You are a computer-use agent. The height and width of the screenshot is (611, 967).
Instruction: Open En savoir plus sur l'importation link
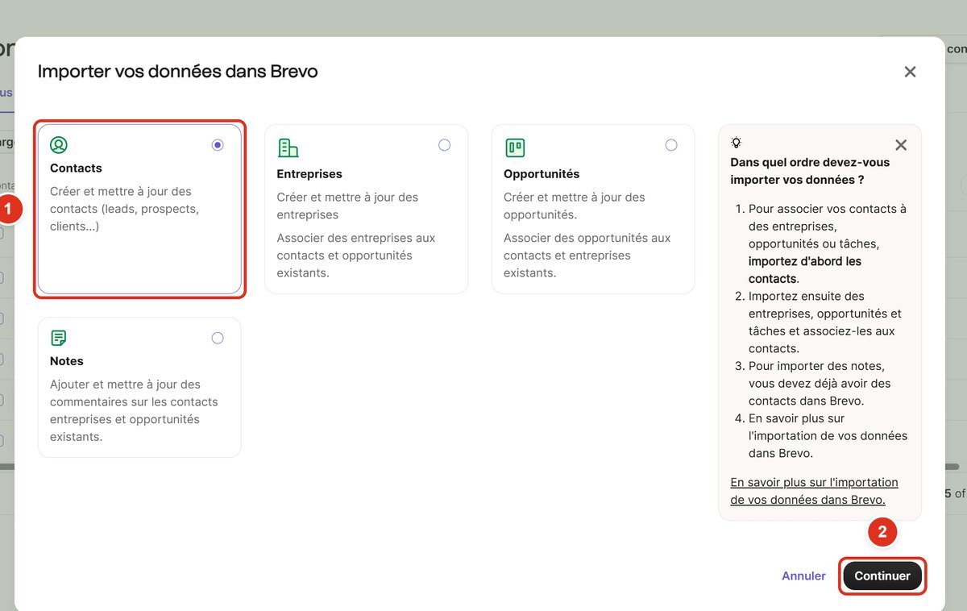814,491
